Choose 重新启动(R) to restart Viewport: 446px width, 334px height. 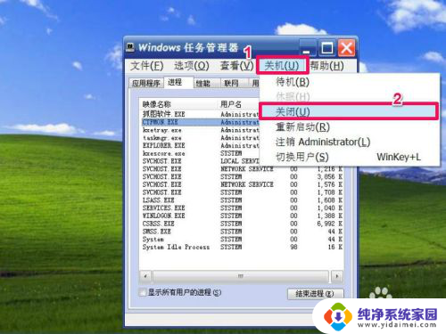[350, 127]
